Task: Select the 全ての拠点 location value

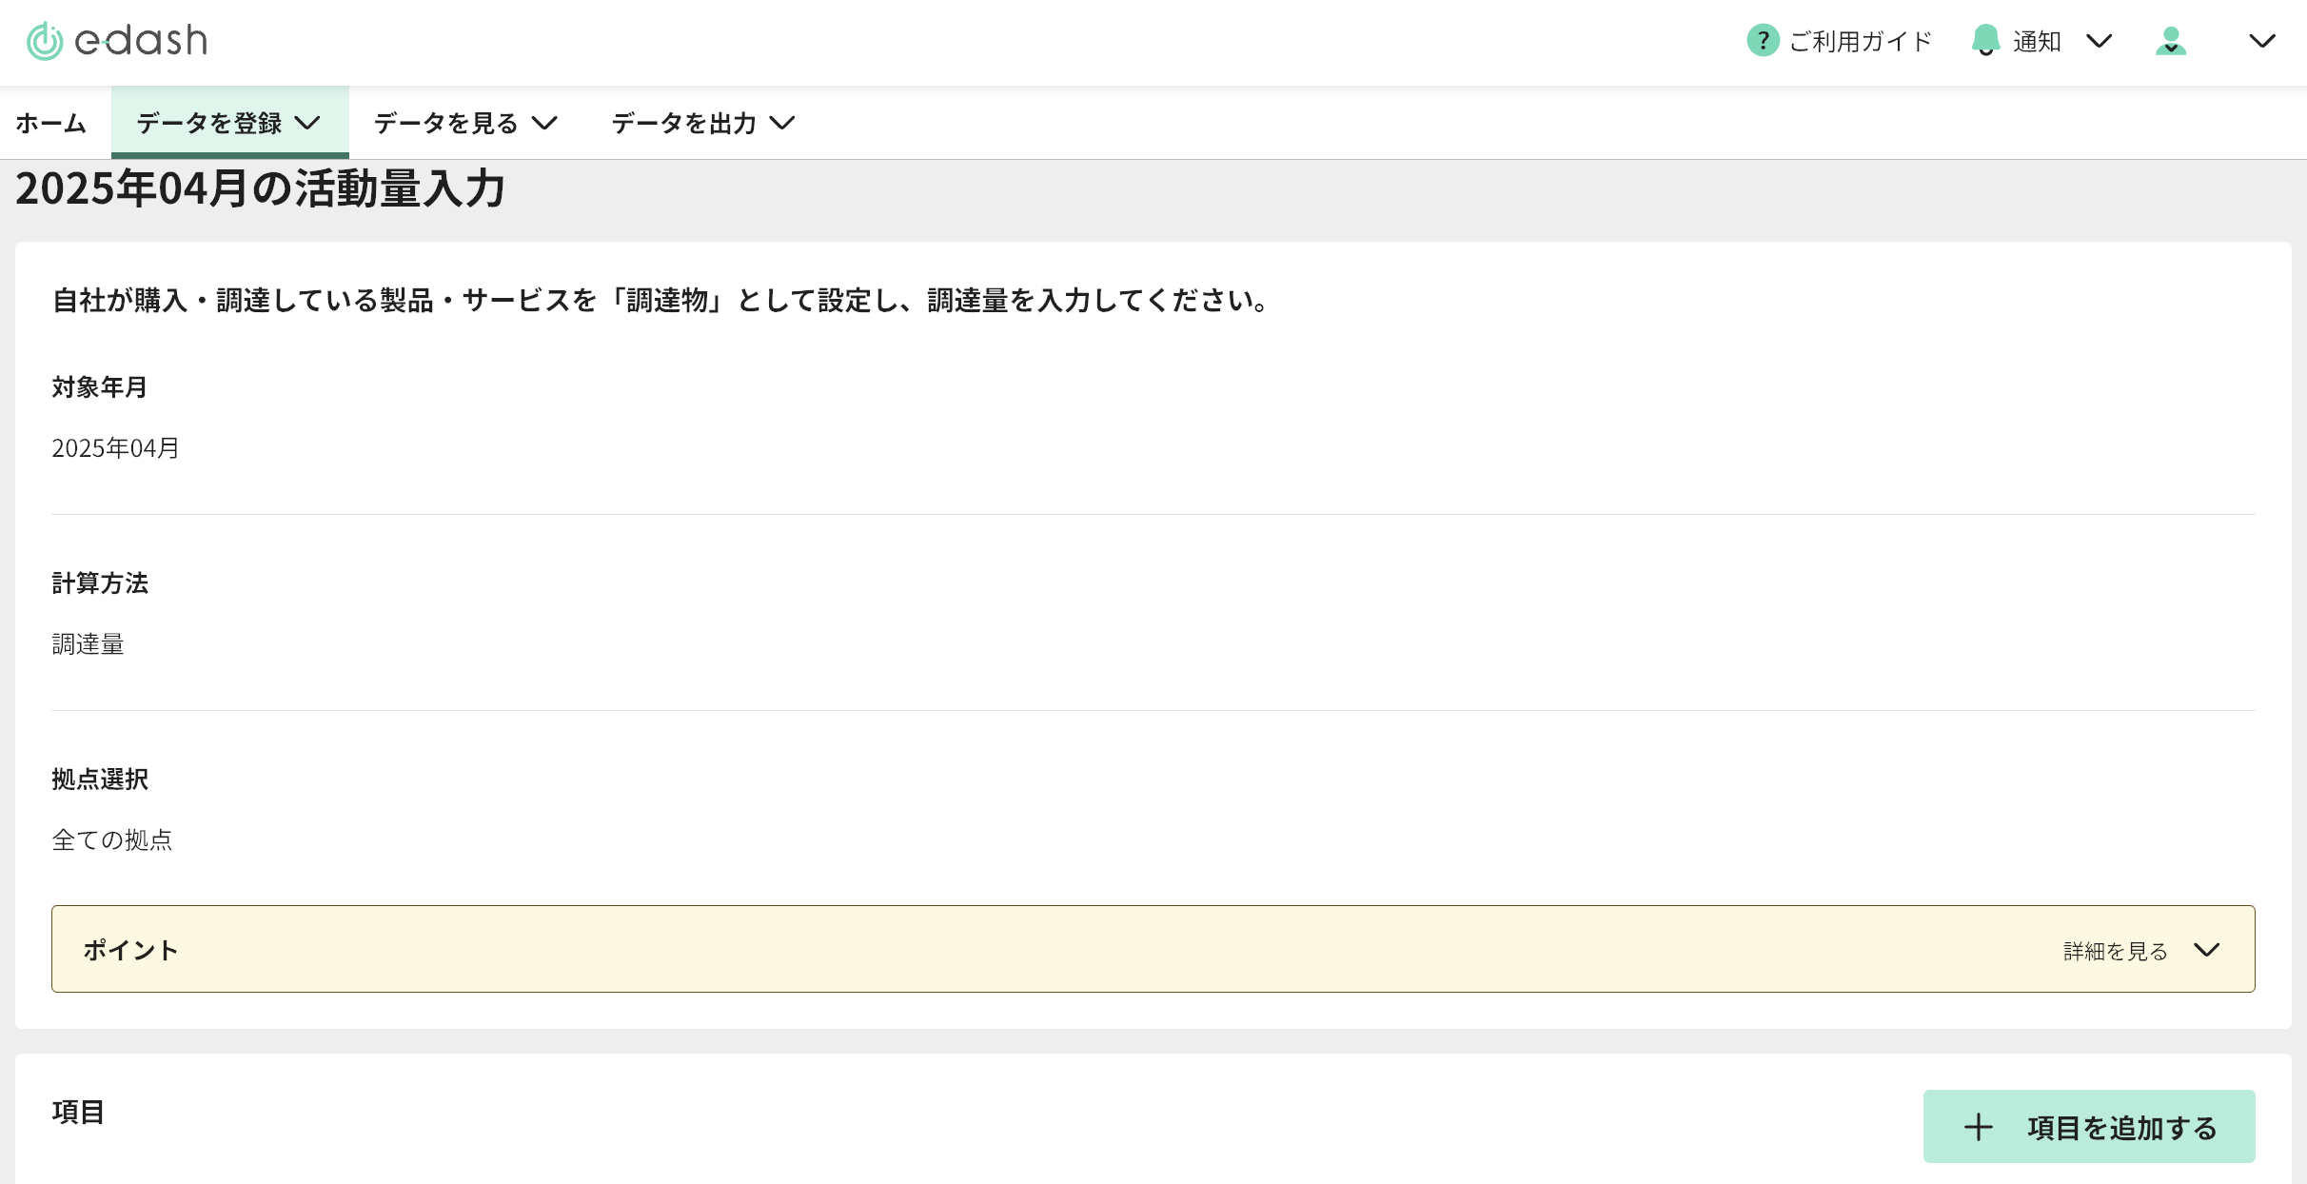Action: pos(112,840)
